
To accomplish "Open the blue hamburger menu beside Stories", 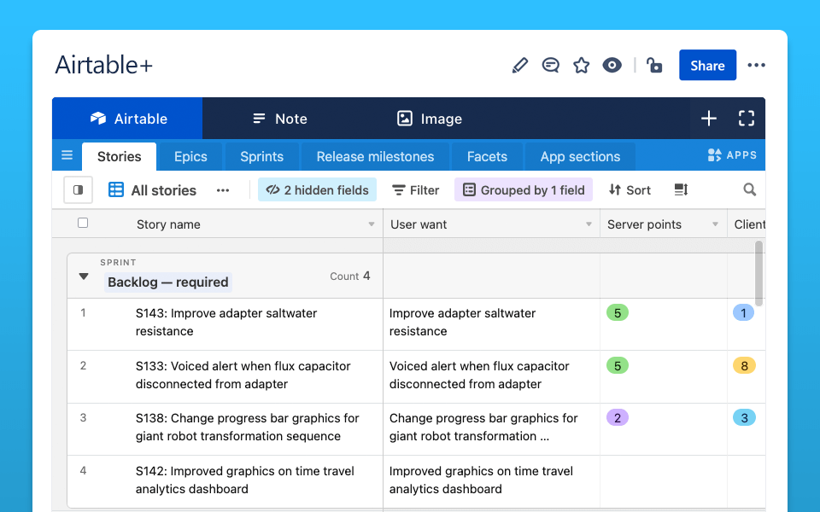I will click(67, 156).
